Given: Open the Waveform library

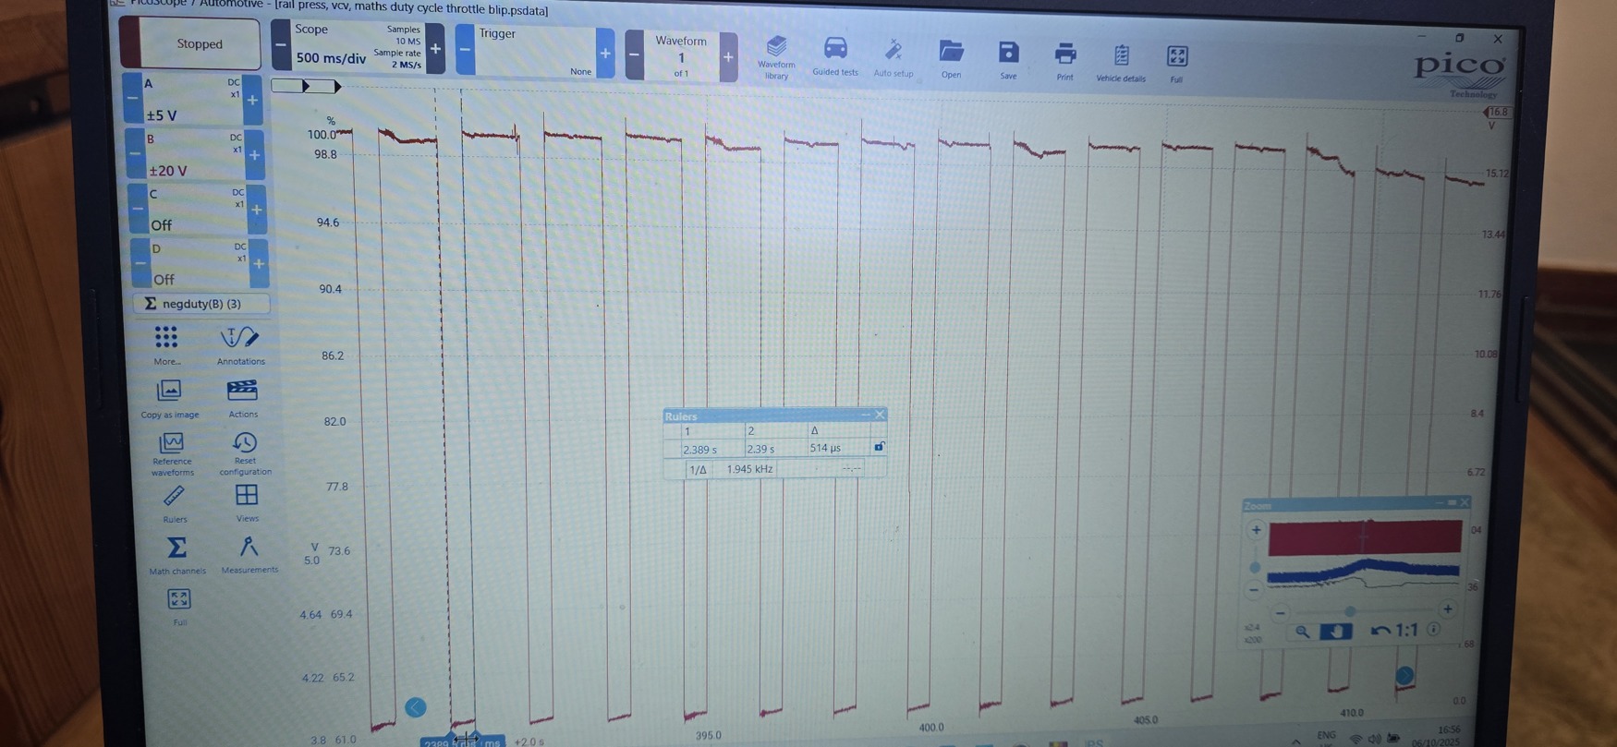Looking at the screenshot, I should click(776, 55).
